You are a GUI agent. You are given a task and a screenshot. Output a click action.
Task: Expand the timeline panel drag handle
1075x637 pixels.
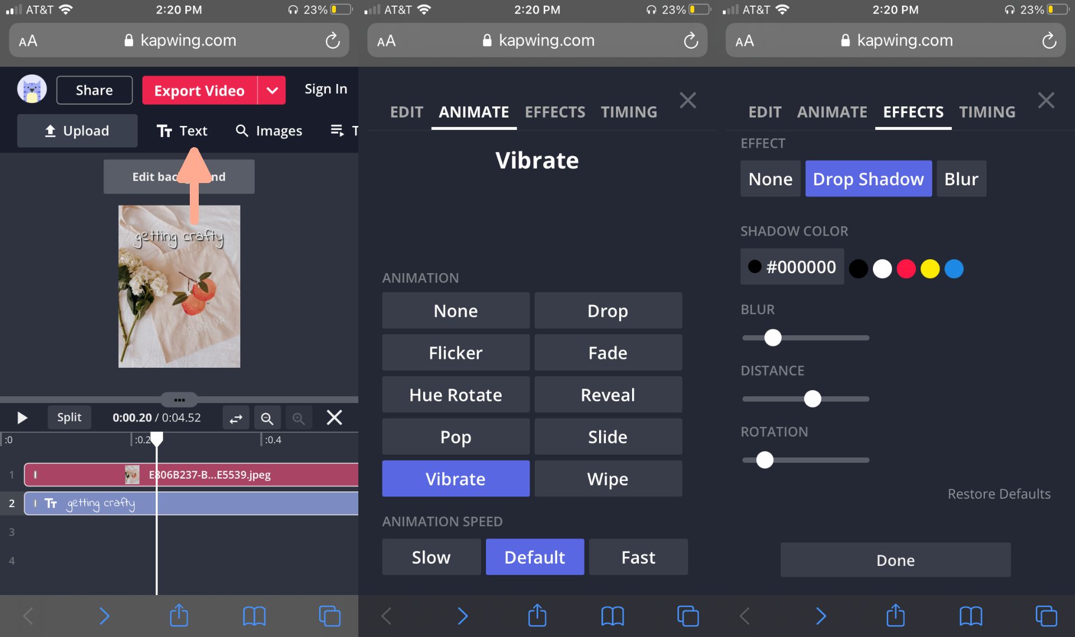click(x=179, y=400)
